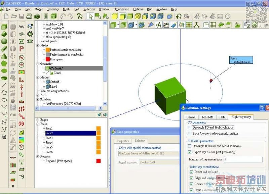Click the tree scroll down arrow
Image resolution: width=269 pixels, height=194 pixels.
[105, 104]
